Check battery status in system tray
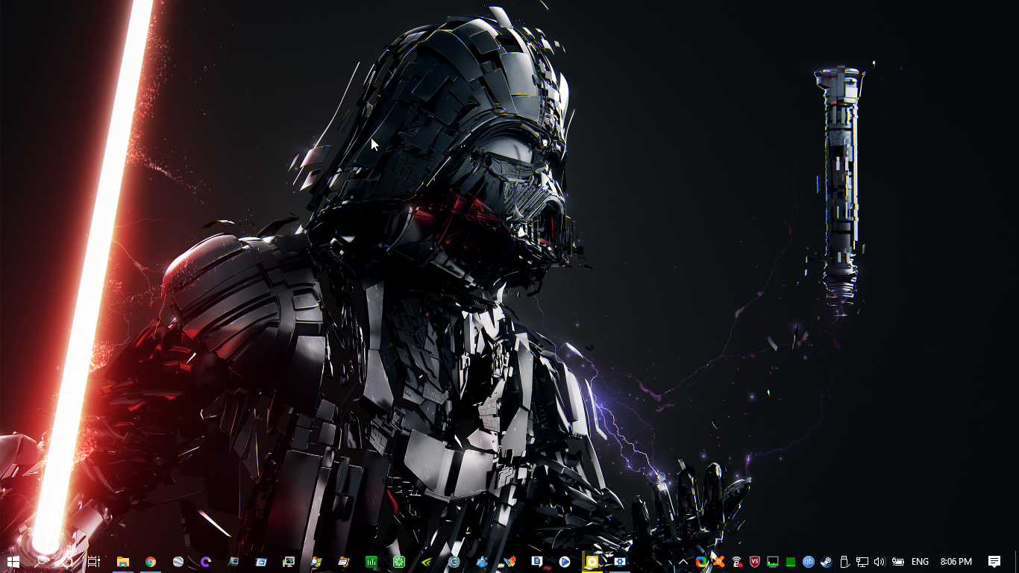The height and width of the screenshot is (573, 1019). 898,561
